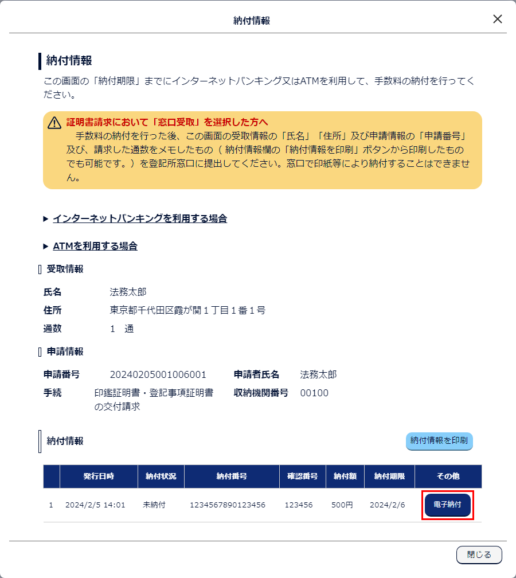Open the インターネットバンキングを利用する場合 link

tap(140, 218)
